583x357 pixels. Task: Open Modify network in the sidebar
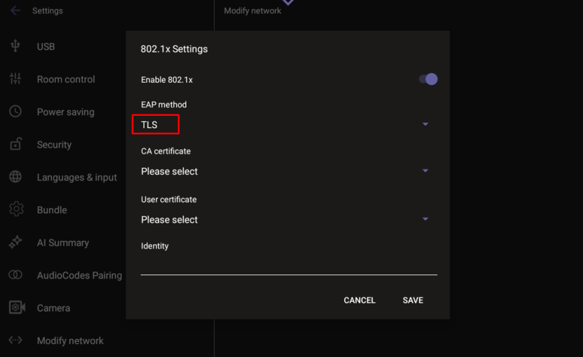pyautogui.click(x=70, y=340)
